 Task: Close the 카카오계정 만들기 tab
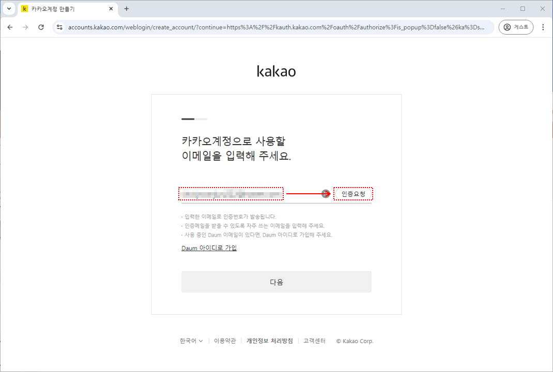[111, 8]
